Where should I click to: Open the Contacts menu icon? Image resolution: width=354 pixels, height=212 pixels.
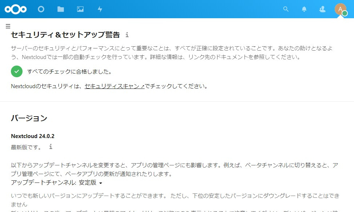(322, 9)
